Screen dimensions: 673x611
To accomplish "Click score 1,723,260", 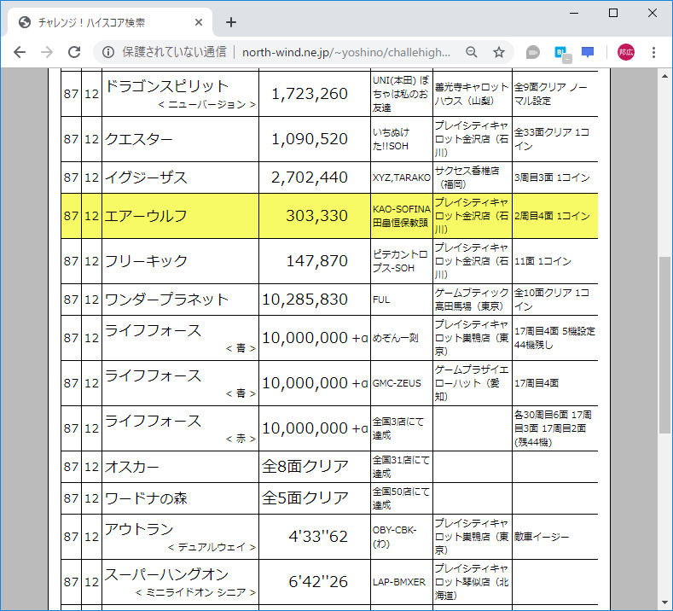I will click(x=310, y=94).
